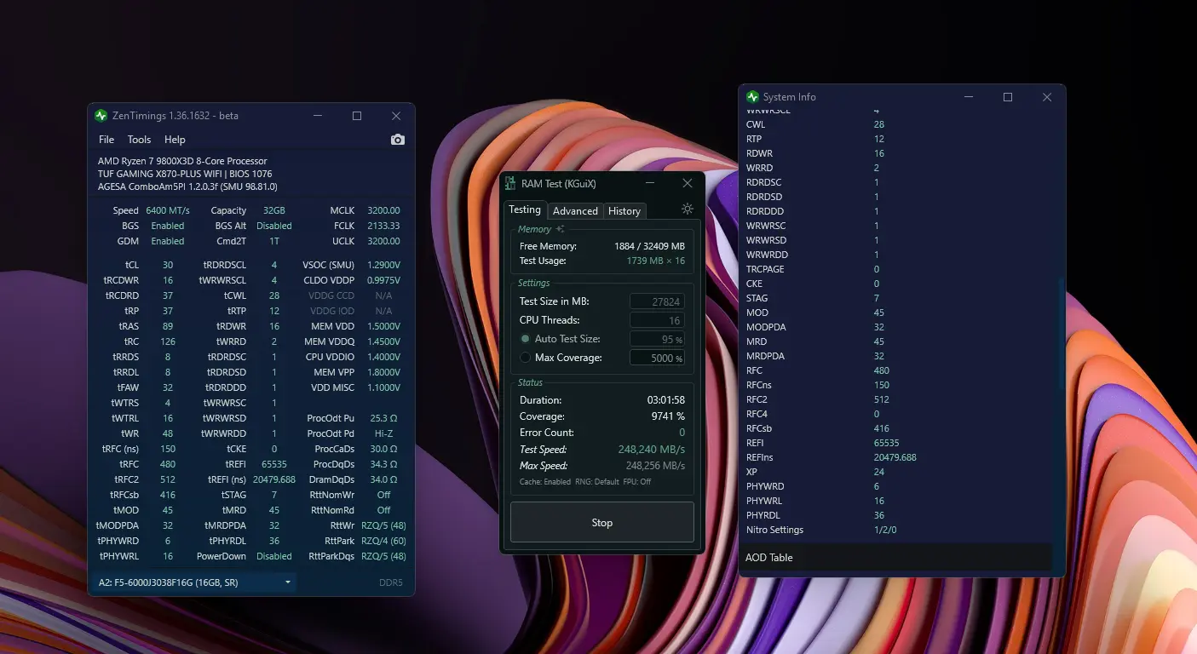This screenshot has width=1197, height=654.
Task: Click the tRC value "126"
Action: point(168,341)
